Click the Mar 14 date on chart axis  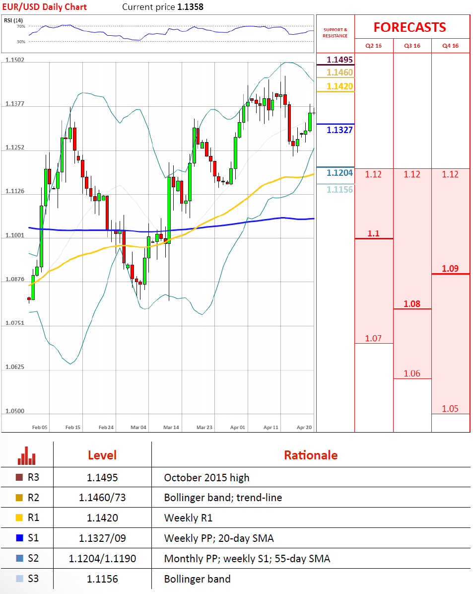point(171,427)
